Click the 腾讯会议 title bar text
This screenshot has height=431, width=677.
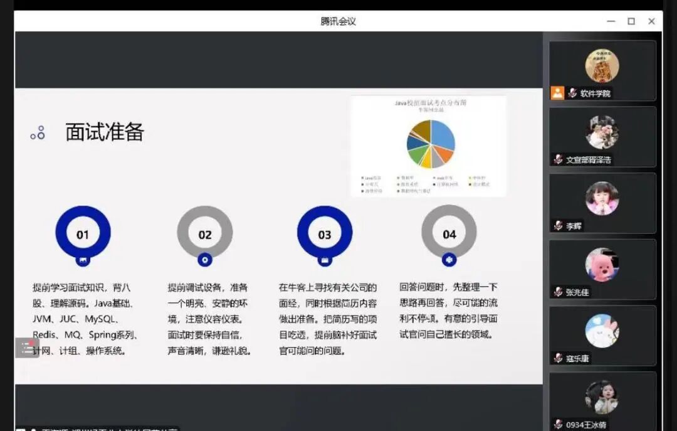(338, 21)
